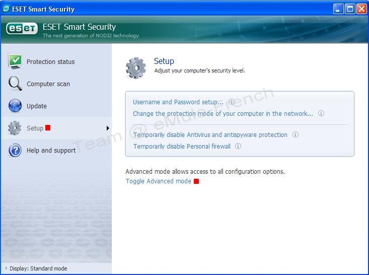
Task: Toggle Advanced mode link
Action: (159, 181)
